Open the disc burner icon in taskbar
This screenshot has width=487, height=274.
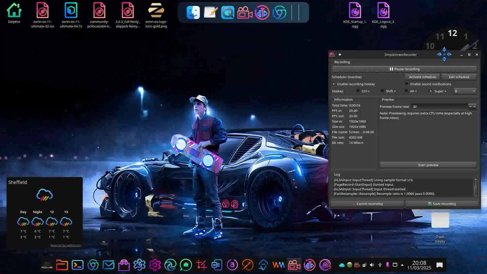click(325, 265)
